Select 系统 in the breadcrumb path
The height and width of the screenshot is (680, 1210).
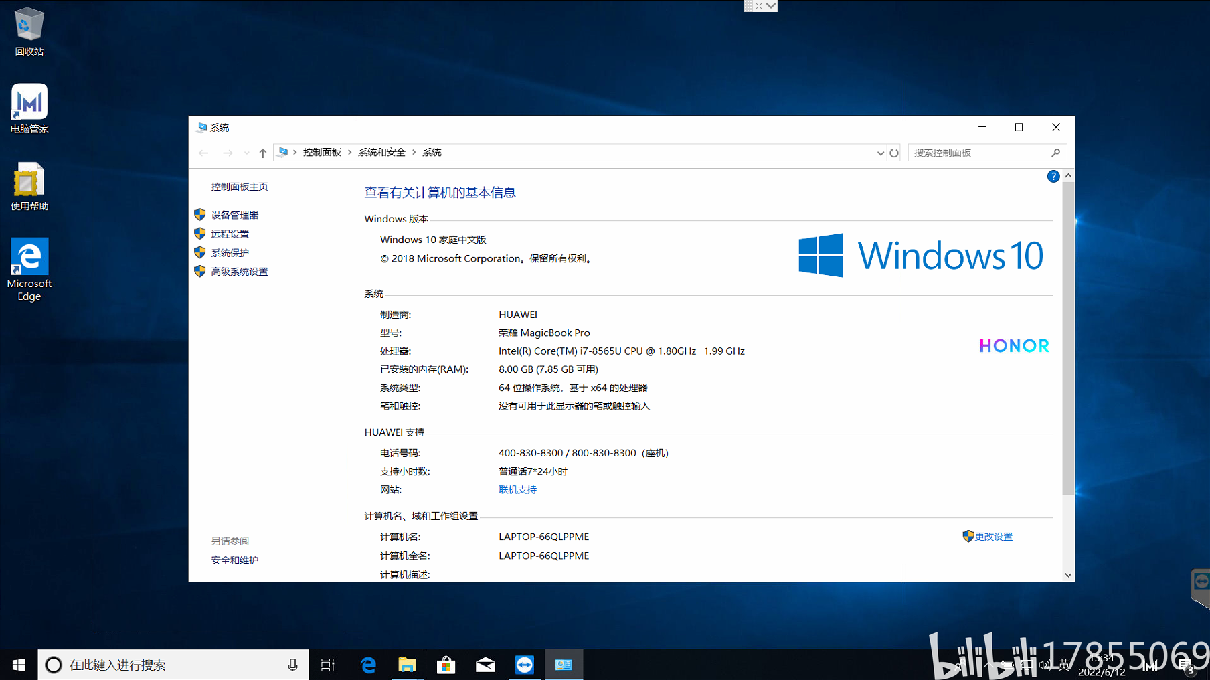coord(432,153)
